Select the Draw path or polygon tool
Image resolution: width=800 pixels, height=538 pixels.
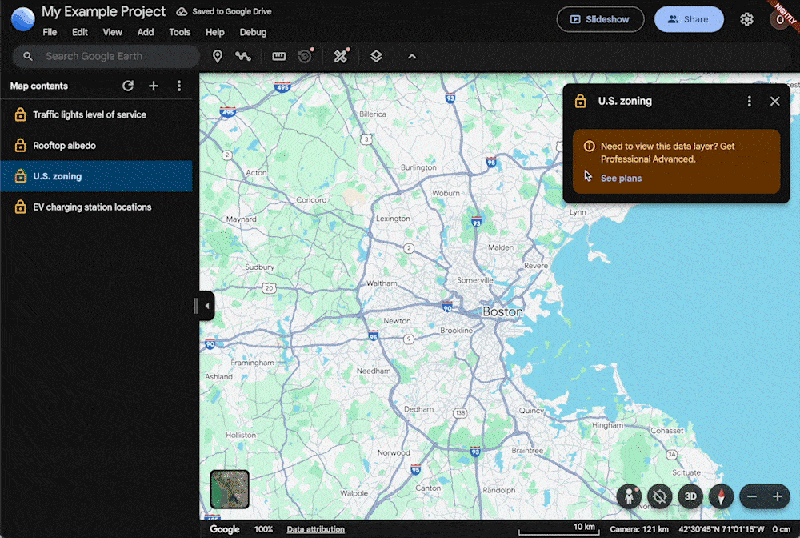click(243, 56)
